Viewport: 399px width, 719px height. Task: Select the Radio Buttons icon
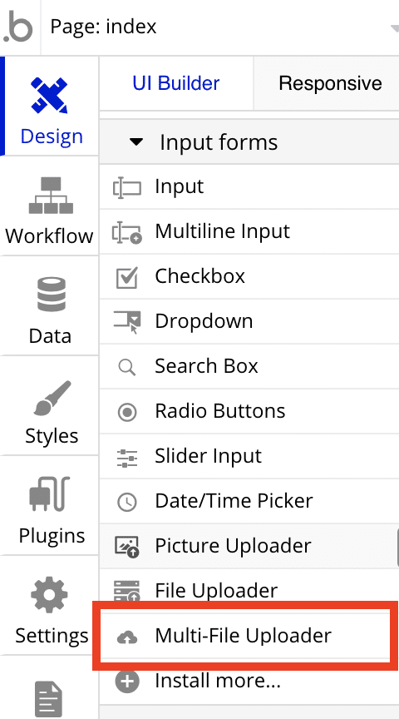click(127, 412)
